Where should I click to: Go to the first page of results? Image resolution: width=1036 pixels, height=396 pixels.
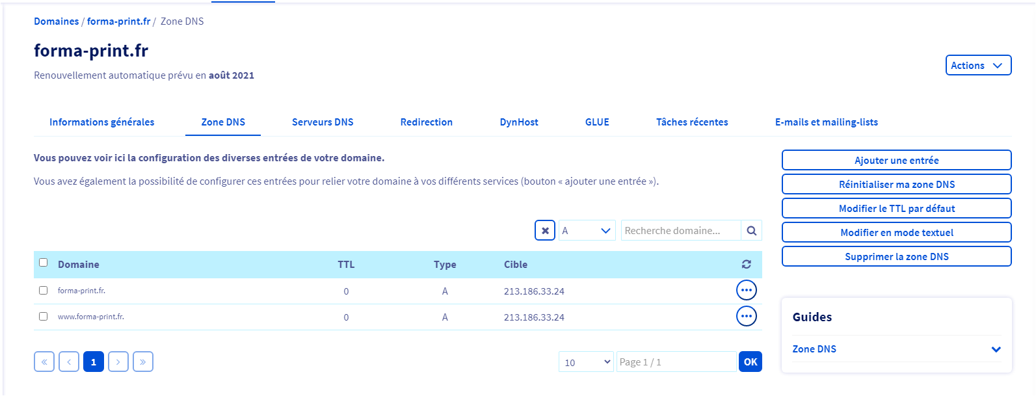44,362
